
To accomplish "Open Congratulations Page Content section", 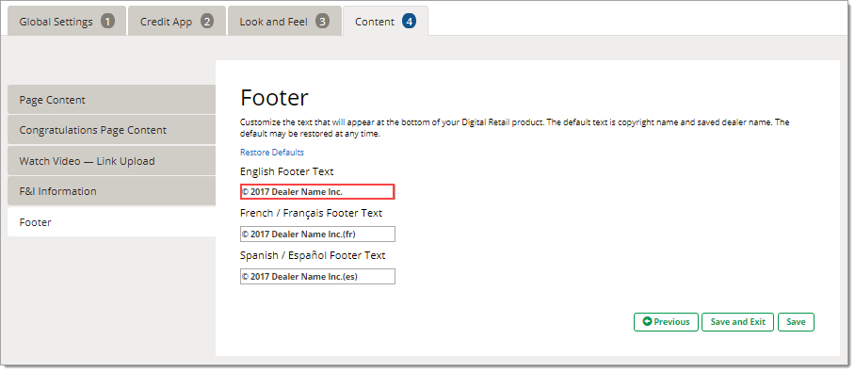I will click(112, 130).
